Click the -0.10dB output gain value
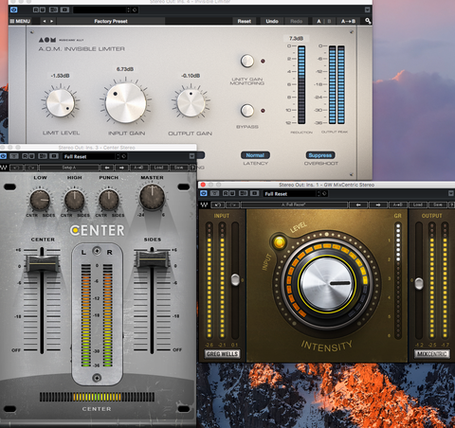This screenshot has width=455, height=428. (x=191, y=76)
